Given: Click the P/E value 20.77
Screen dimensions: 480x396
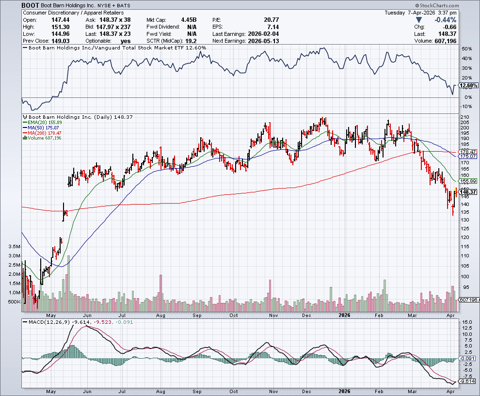Looking at the screenshot, I should (x=271, y=20).
